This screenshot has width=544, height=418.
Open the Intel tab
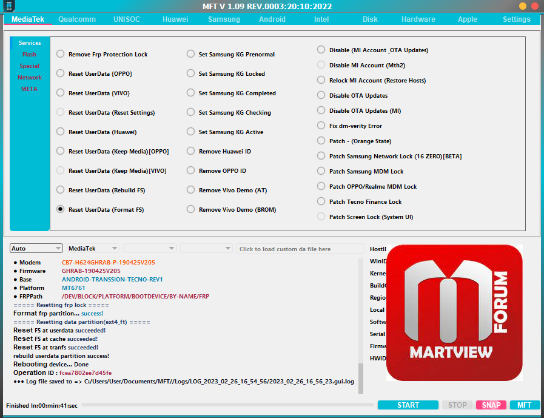[321, 19]
